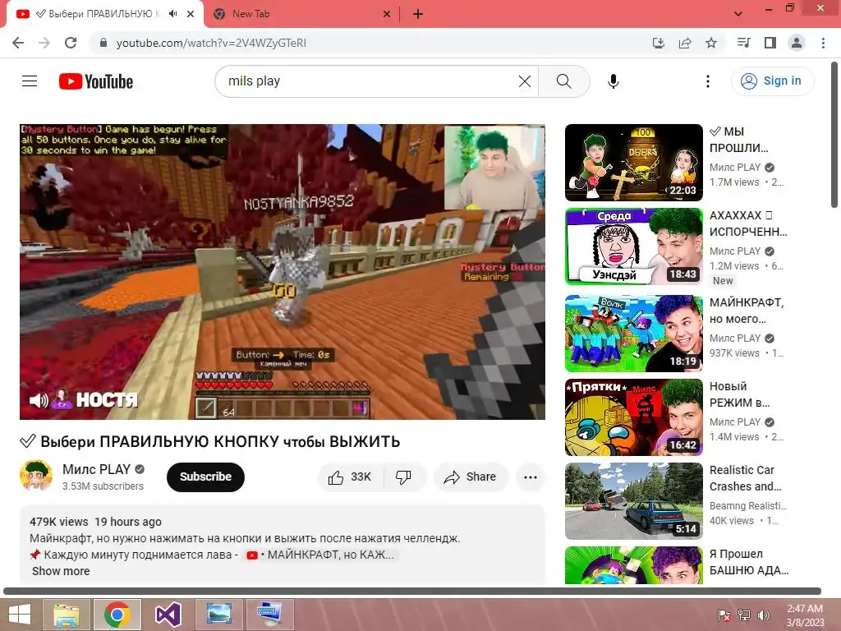This screenshot has height=631, width=841.
Task: Expand description with Show more
Action: [61, 572]
